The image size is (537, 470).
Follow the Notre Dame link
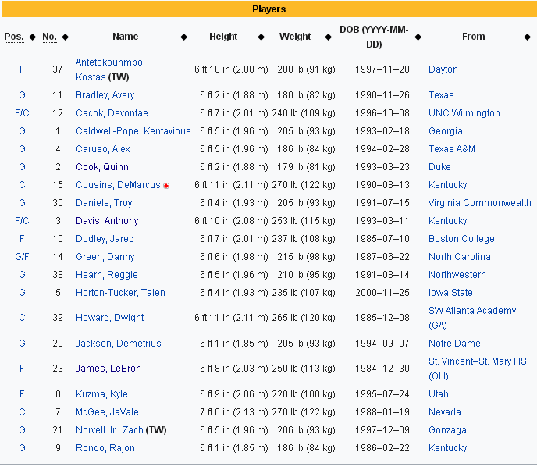(x=454, y=344)
